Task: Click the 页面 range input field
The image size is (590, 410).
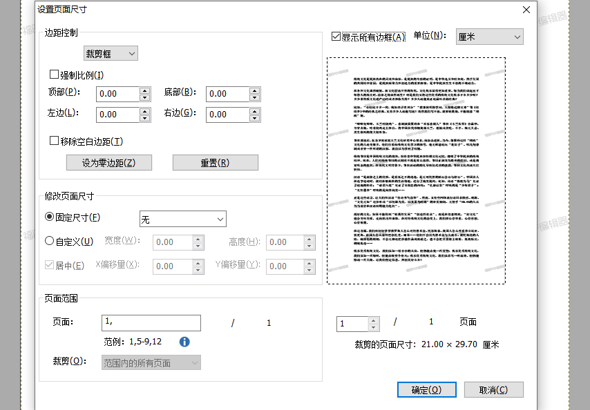Action: pyautogui.click(x=151, y=322)
